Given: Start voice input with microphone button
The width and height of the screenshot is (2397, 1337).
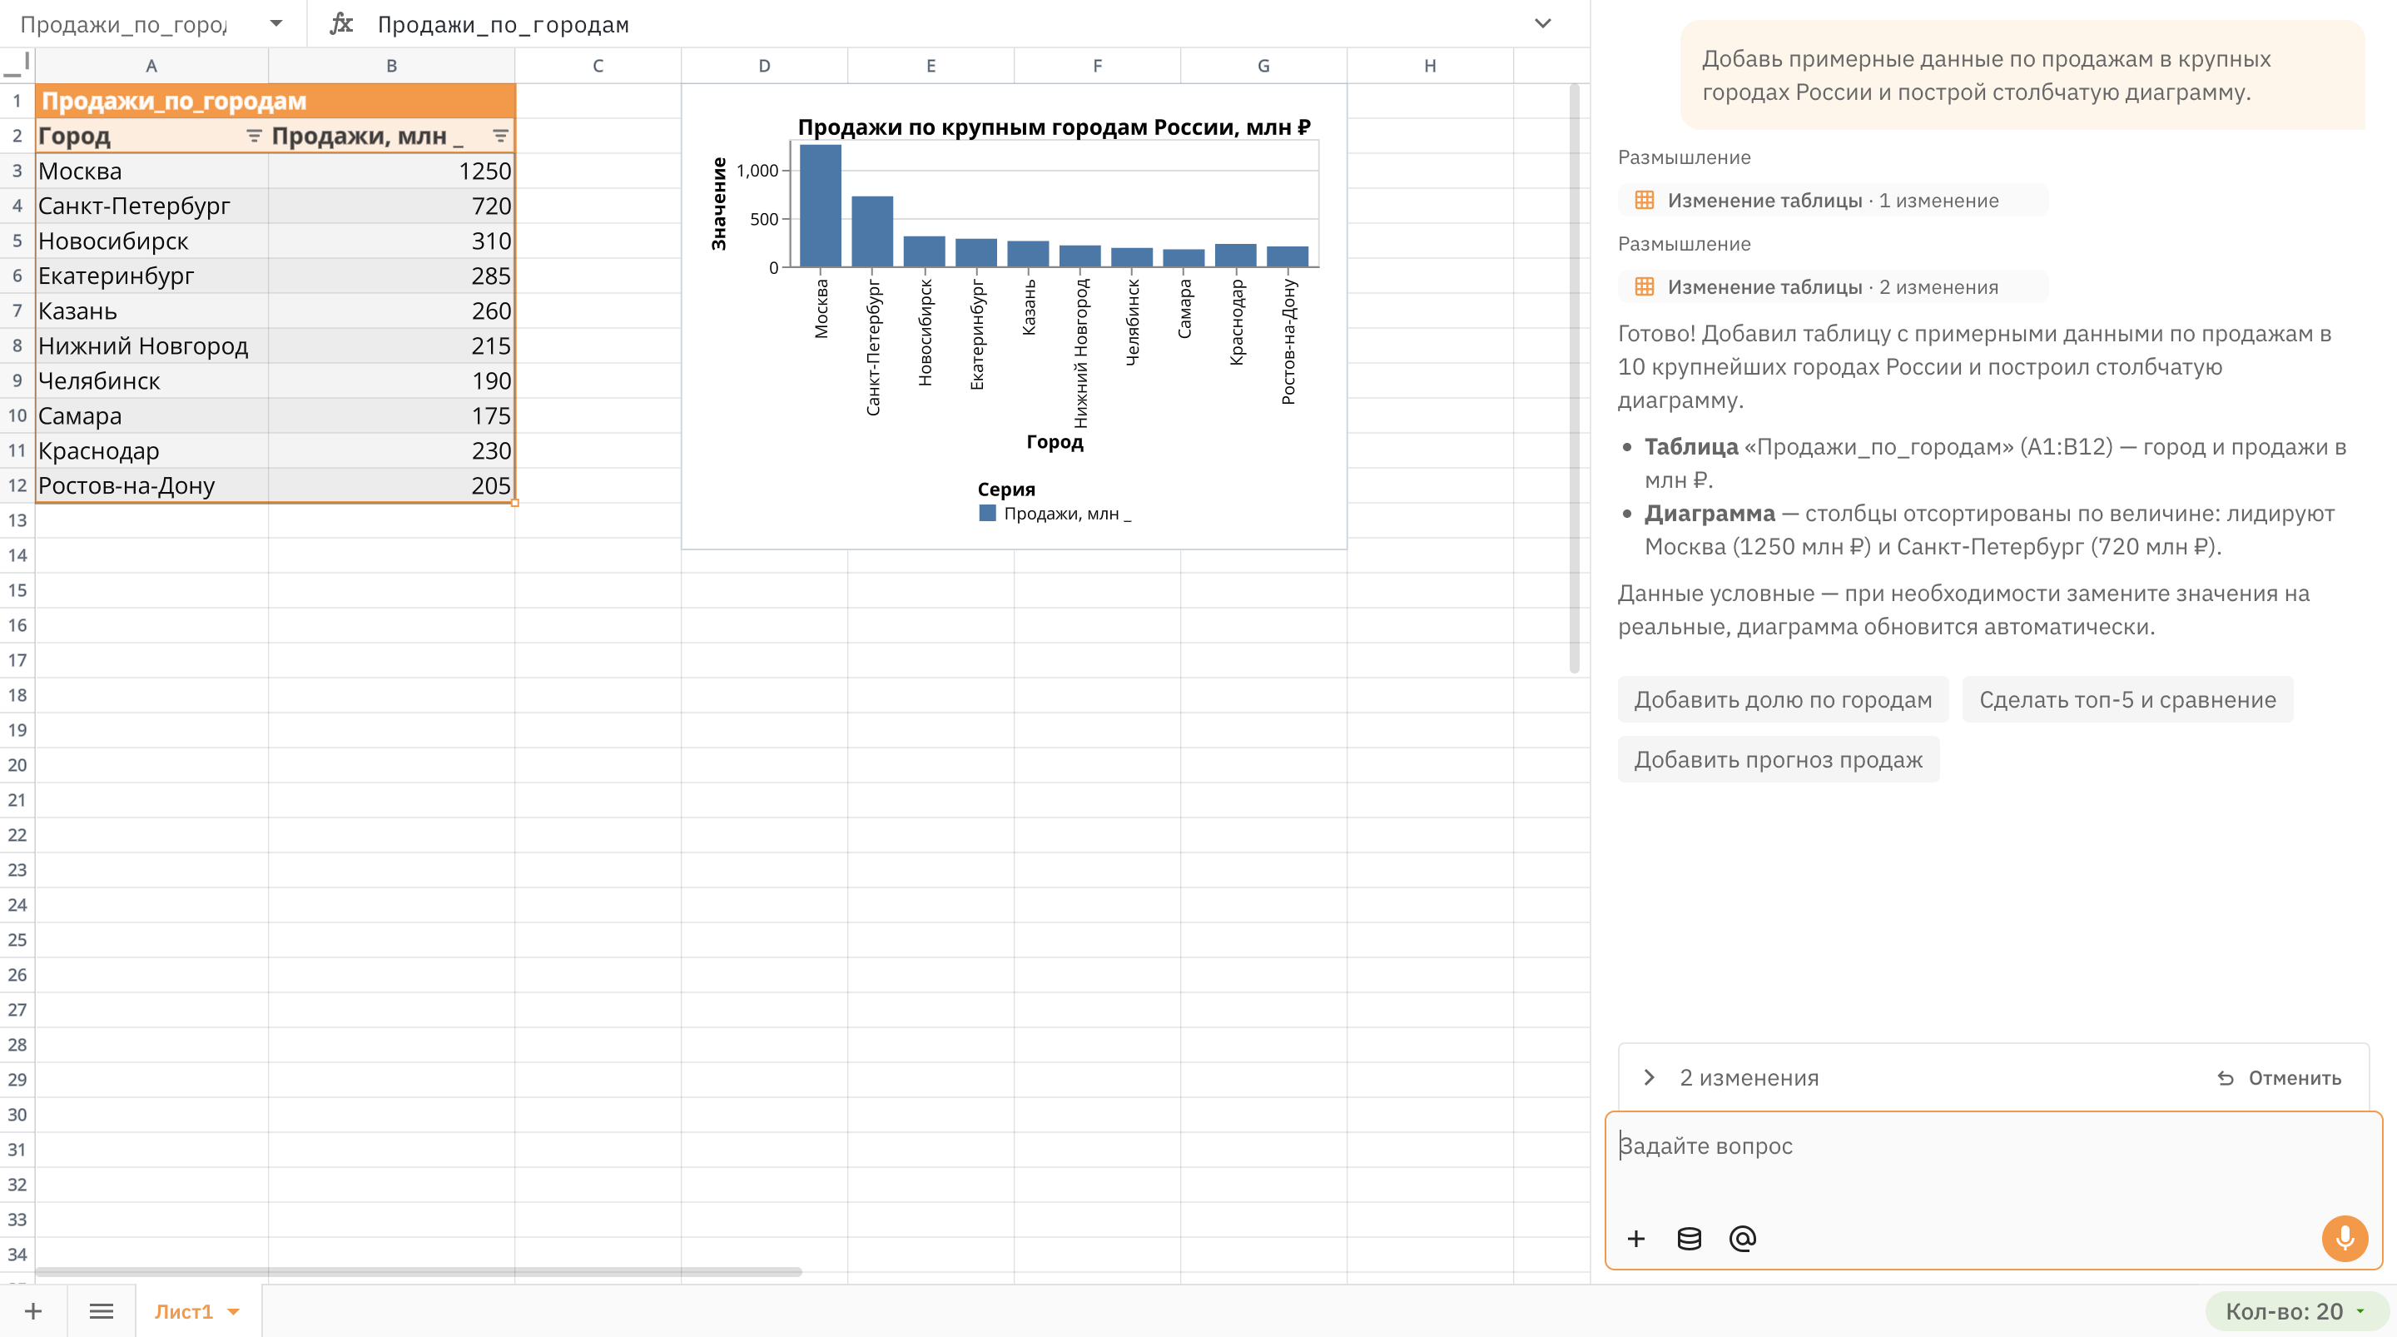Looking at the screenshot, I should click(x=2344, y=1238).
